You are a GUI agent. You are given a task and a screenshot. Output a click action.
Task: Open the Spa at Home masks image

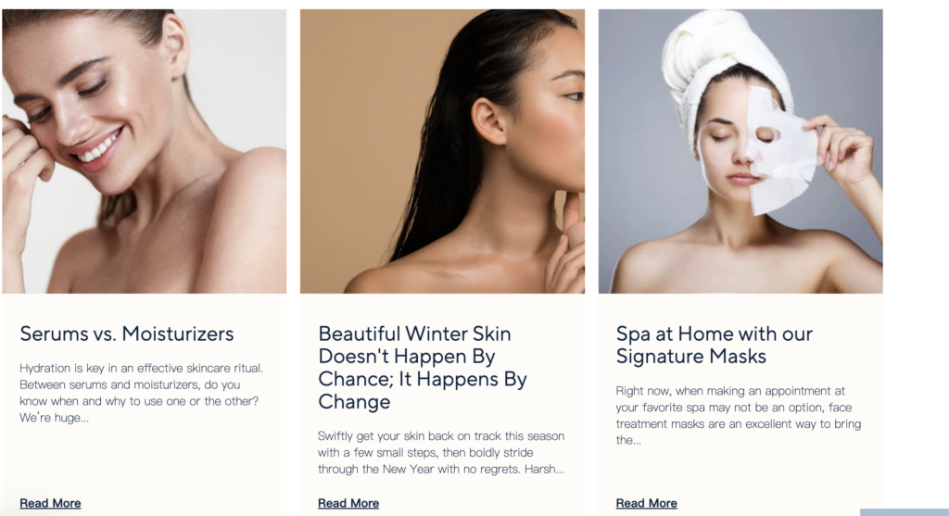(x=740, y=151)
